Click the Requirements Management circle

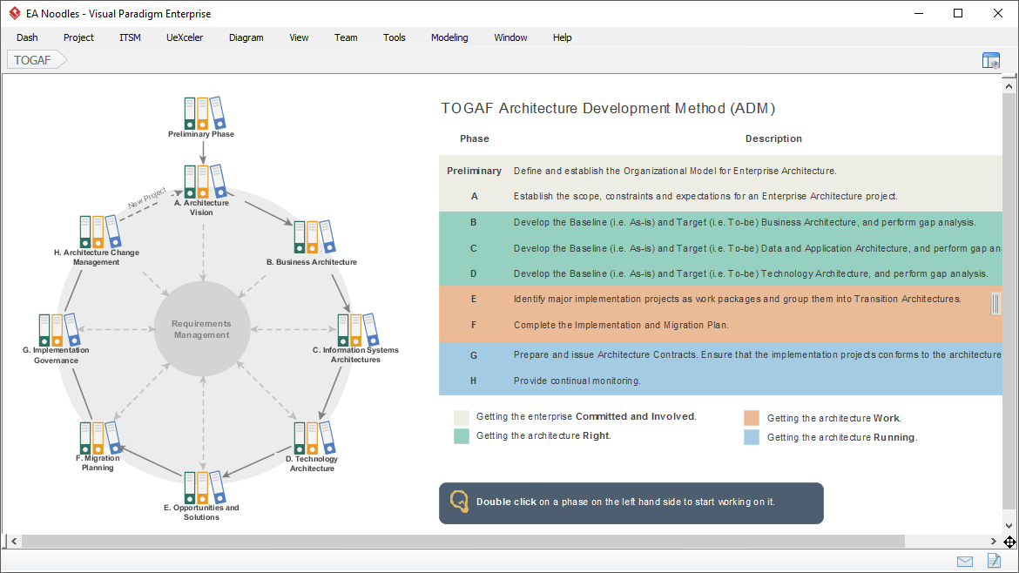pyautogui.click(x=202, y=329)
